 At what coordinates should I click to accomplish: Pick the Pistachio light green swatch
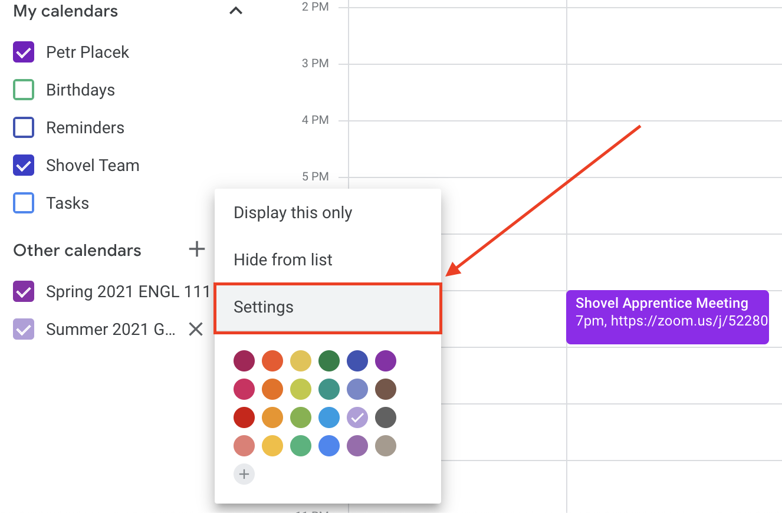[301, 417]
